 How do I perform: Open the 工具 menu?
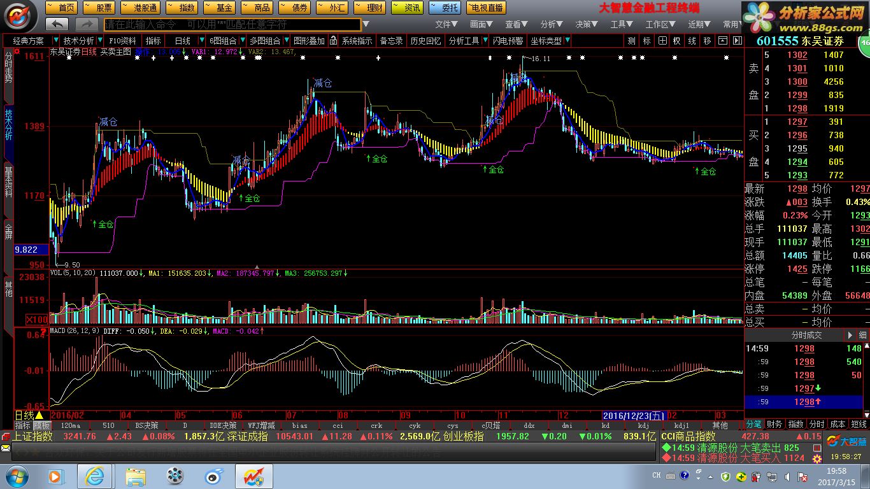622,24
